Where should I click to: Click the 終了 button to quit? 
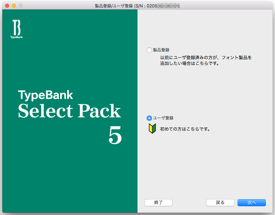click(x=158, y=202)
